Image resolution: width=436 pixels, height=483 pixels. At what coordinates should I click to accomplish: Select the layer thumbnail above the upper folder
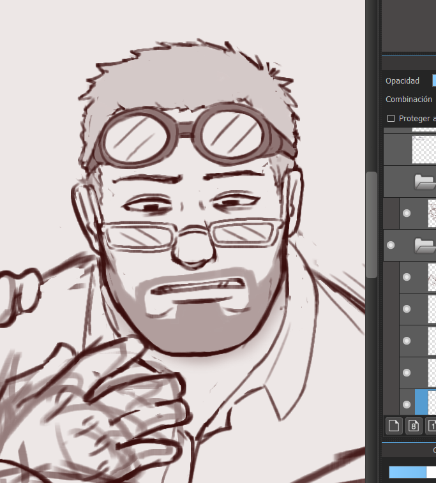pos(425,150)
